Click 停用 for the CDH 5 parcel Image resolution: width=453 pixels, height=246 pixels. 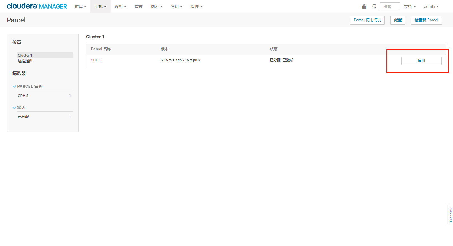click(421, 61)
